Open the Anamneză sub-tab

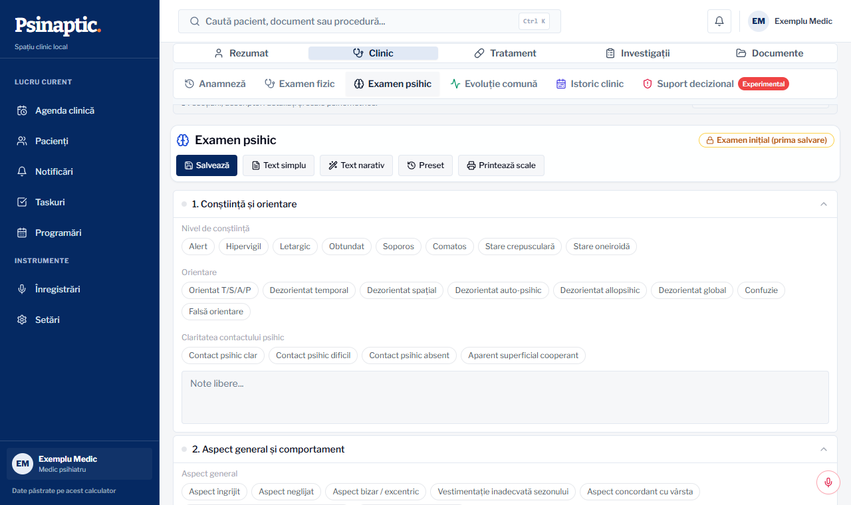click(215, 84)
